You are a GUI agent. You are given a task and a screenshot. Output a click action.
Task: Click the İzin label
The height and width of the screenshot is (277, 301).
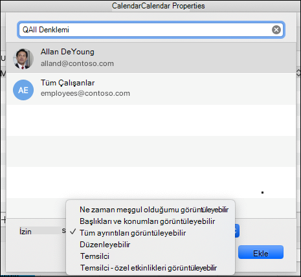25,232
